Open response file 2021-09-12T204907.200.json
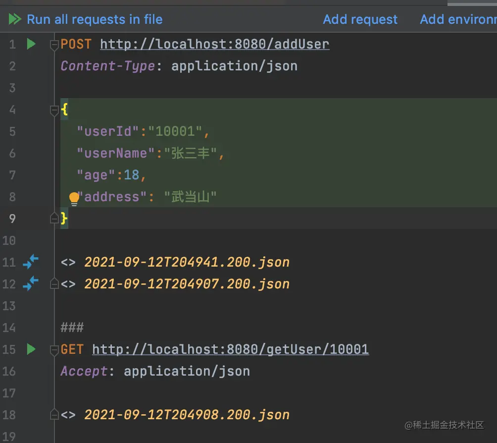This screenshot has height=443, width=497. tap(187, 283)
